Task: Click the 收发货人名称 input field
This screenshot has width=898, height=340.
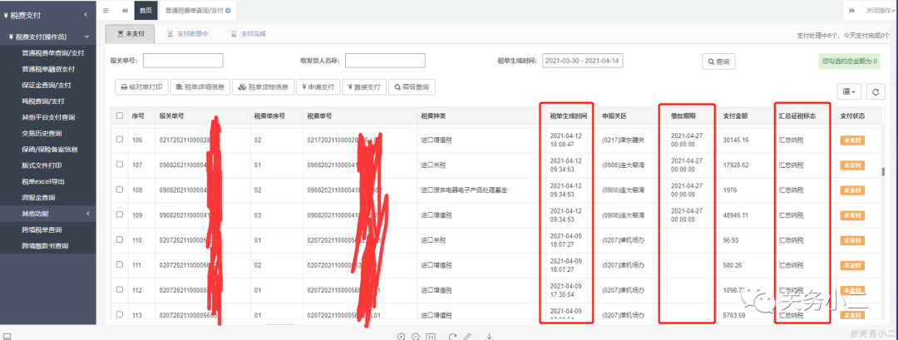Action: [x=385, y=61]
